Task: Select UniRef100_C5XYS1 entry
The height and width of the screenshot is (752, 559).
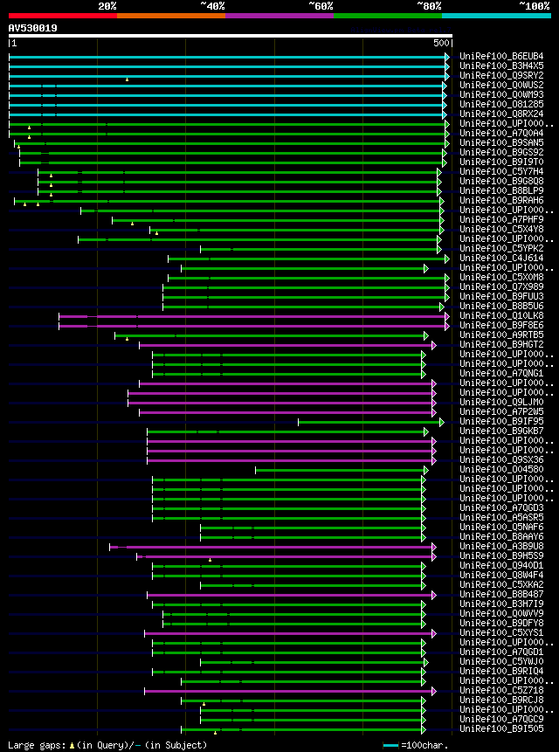Action: click(x=501, y=632)
